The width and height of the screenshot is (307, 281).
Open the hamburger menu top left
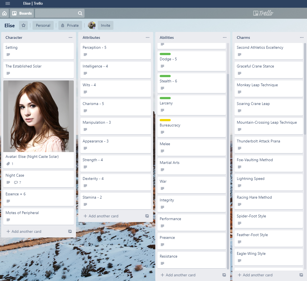pyautogui.click(x=7, y=4)
